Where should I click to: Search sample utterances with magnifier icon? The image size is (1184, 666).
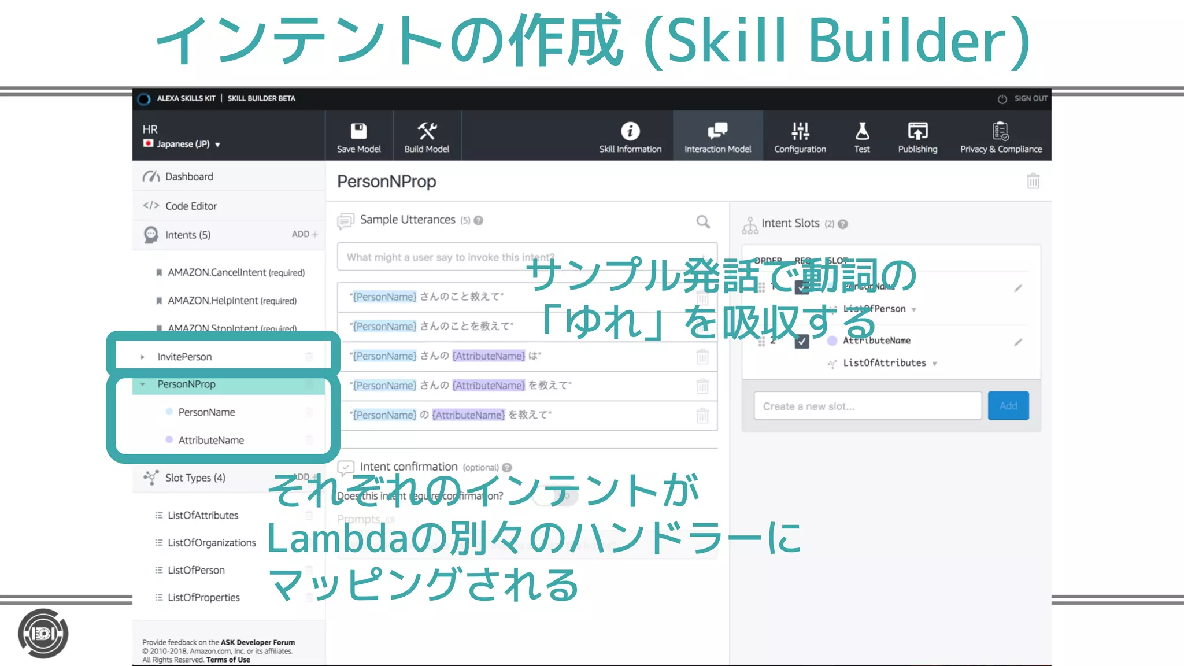point(703,222)
